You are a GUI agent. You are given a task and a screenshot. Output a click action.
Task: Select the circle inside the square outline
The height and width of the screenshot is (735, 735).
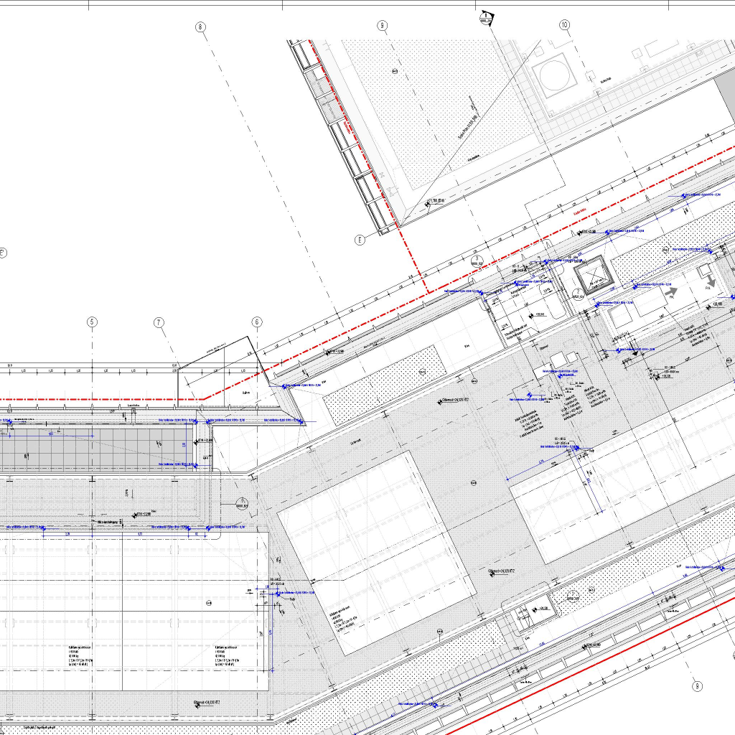[553, 77]
